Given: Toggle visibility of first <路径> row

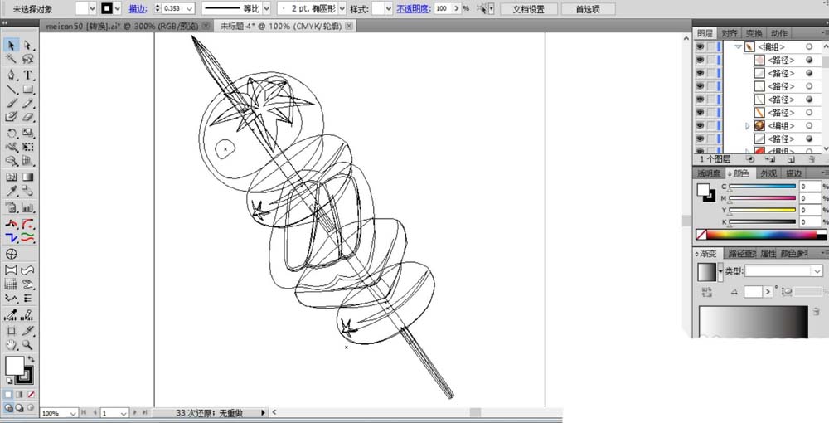Looking at the screenshot, I should tap(700, 60).
